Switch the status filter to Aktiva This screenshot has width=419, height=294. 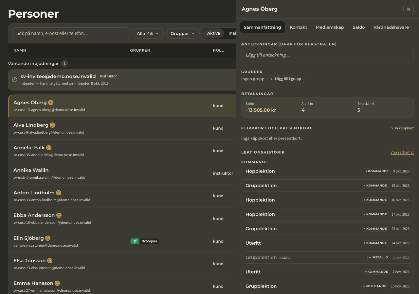213,33
